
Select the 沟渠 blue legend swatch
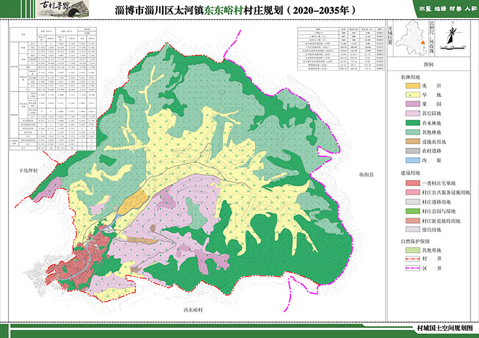pyautogui.click(x=413, y=160)
